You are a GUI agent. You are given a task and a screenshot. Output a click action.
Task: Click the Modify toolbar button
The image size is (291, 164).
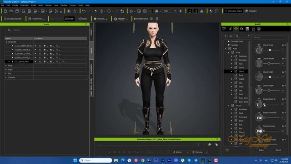click(x=70, y=19)
